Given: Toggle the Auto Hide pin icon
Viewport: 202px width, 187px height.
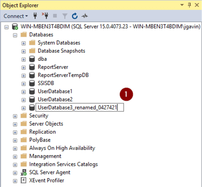Looking at the screenshot, I should click(x=189, y=5).
